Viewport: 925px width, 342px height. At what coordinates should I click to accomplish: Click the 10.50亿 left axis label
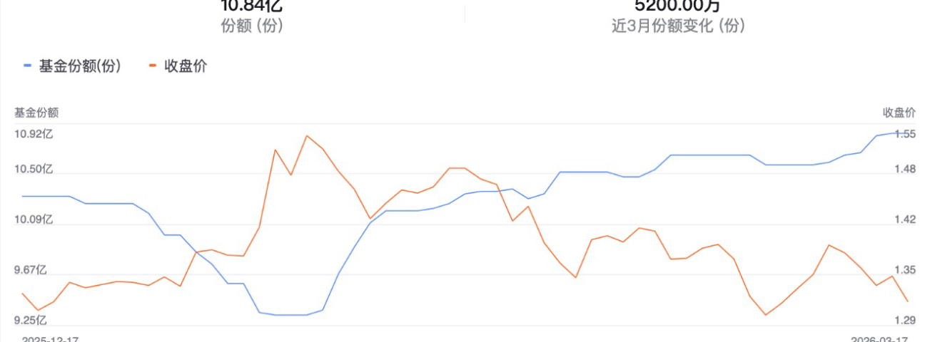[34, 169]
